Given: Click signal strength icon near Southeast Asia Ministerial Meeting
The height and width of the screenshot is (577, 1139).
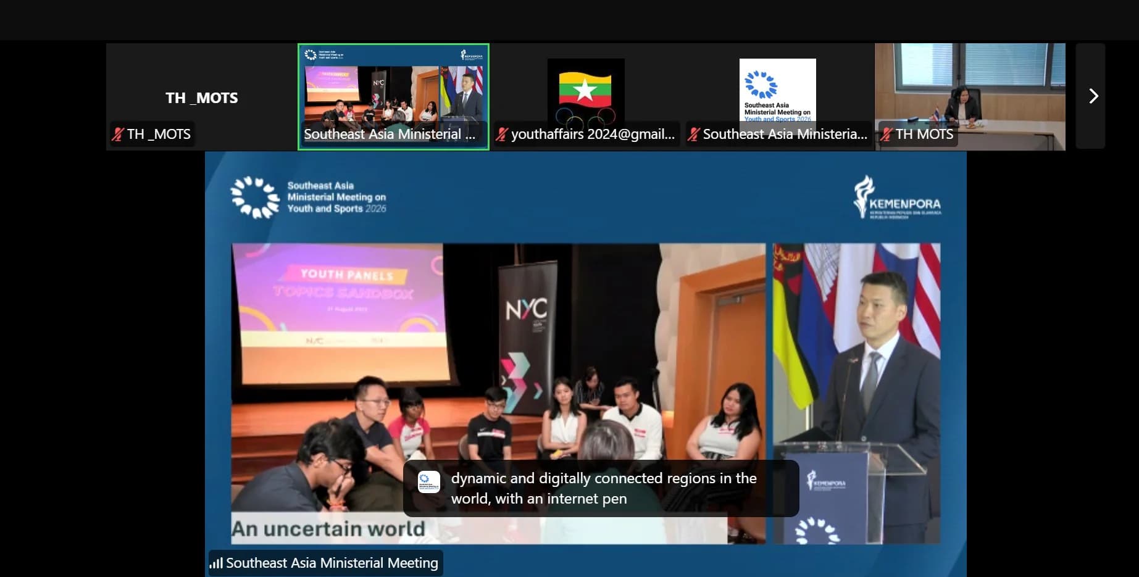Looking at the screenshot, I should coord(216,563).
